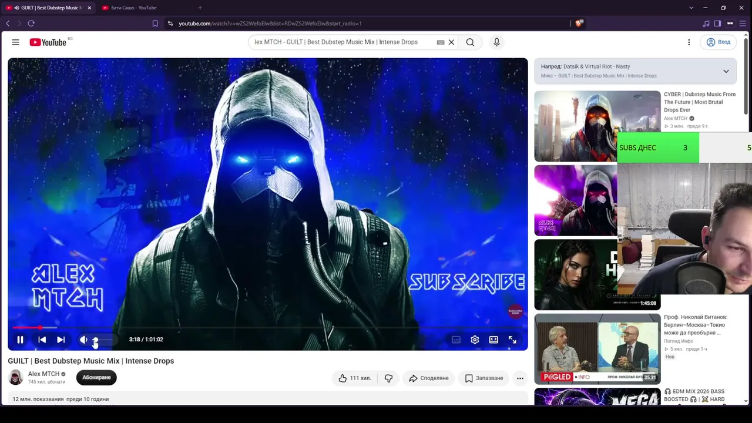Open Поглед Инфо channel name

coord(679,341)
